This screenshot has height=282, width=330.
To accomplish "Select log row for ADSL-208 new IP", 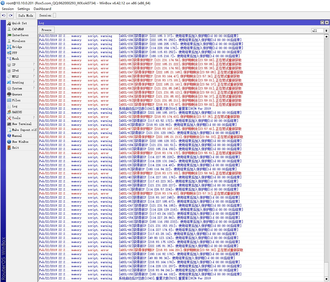I will click(181, 36).
